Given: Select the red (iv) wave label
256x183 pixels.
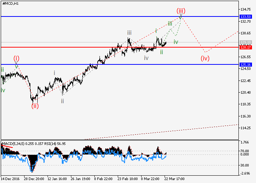Looking at the screenshot, I should point(205,58).
